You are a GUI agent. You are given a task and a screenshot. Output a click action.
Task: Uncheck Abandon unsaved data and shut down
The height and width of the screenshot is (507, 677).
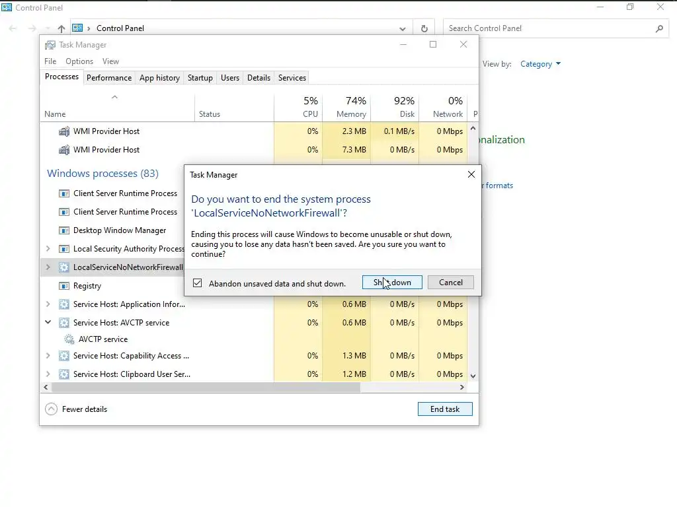(x=197, y=283)
